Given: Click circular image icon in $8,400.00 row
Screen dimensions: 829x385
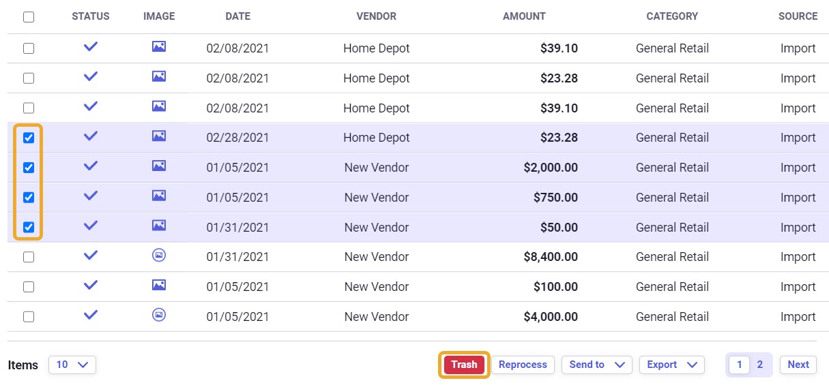Looking at the screenshot, I should click(x=159, y=256).
